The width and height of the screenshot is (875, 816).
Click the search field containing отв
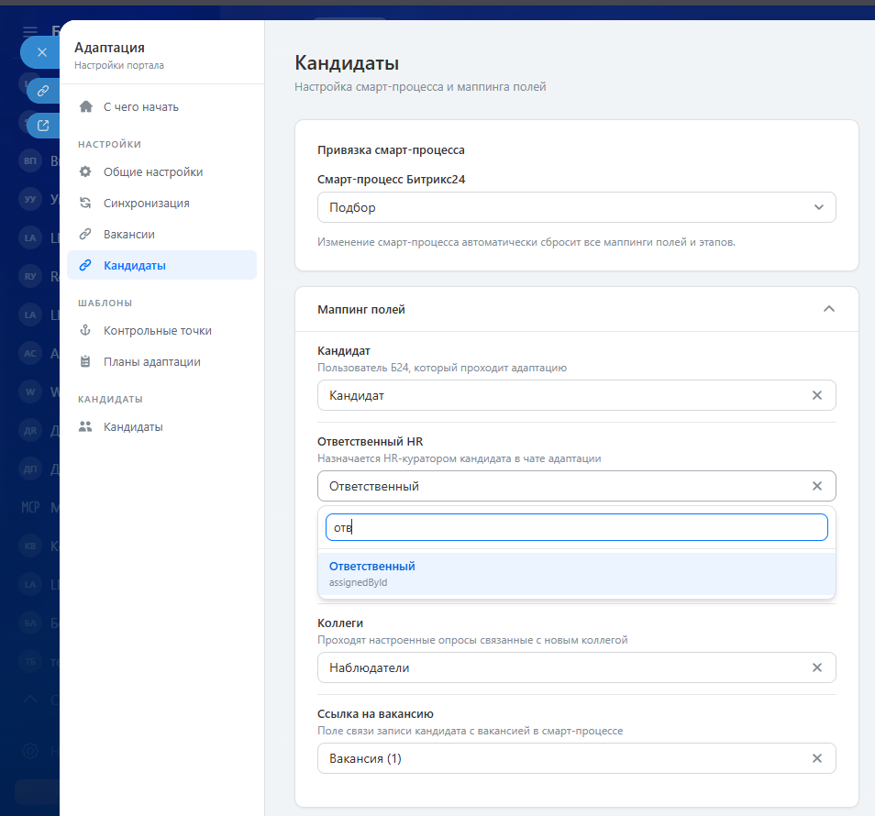tap(576, 527)
